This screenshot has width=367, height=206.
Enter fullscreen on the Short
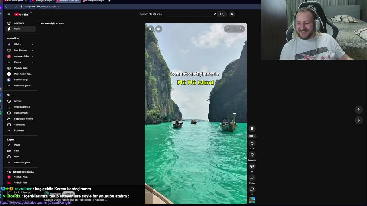[241, 29]
